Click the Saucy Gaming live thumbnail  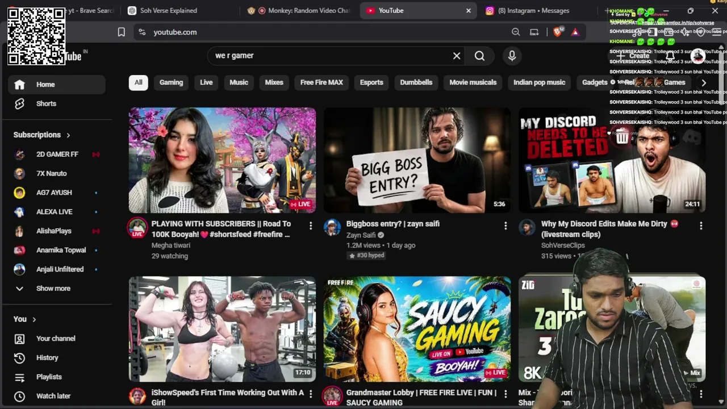click(417, 329)
